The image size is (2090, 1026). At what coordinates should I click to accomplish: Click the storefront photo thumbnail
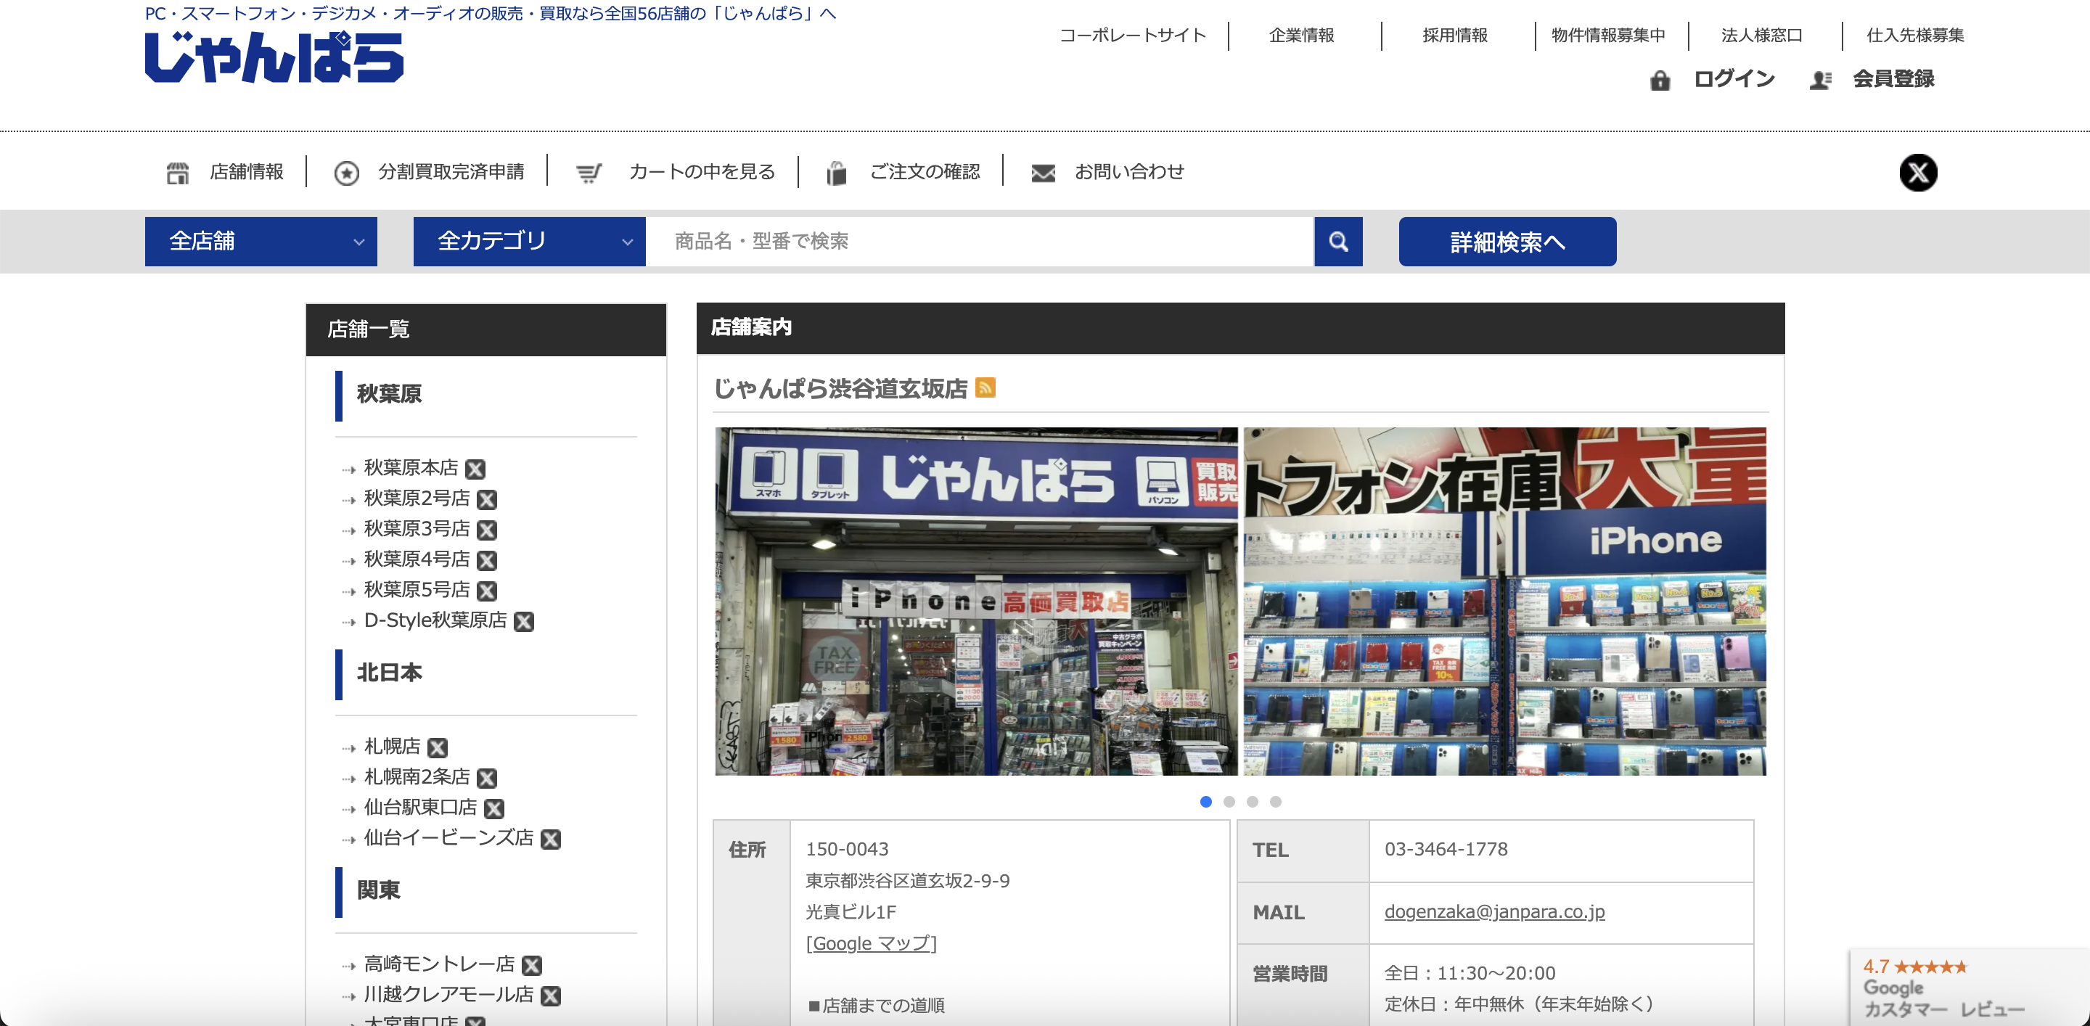[x=976, y=601]
